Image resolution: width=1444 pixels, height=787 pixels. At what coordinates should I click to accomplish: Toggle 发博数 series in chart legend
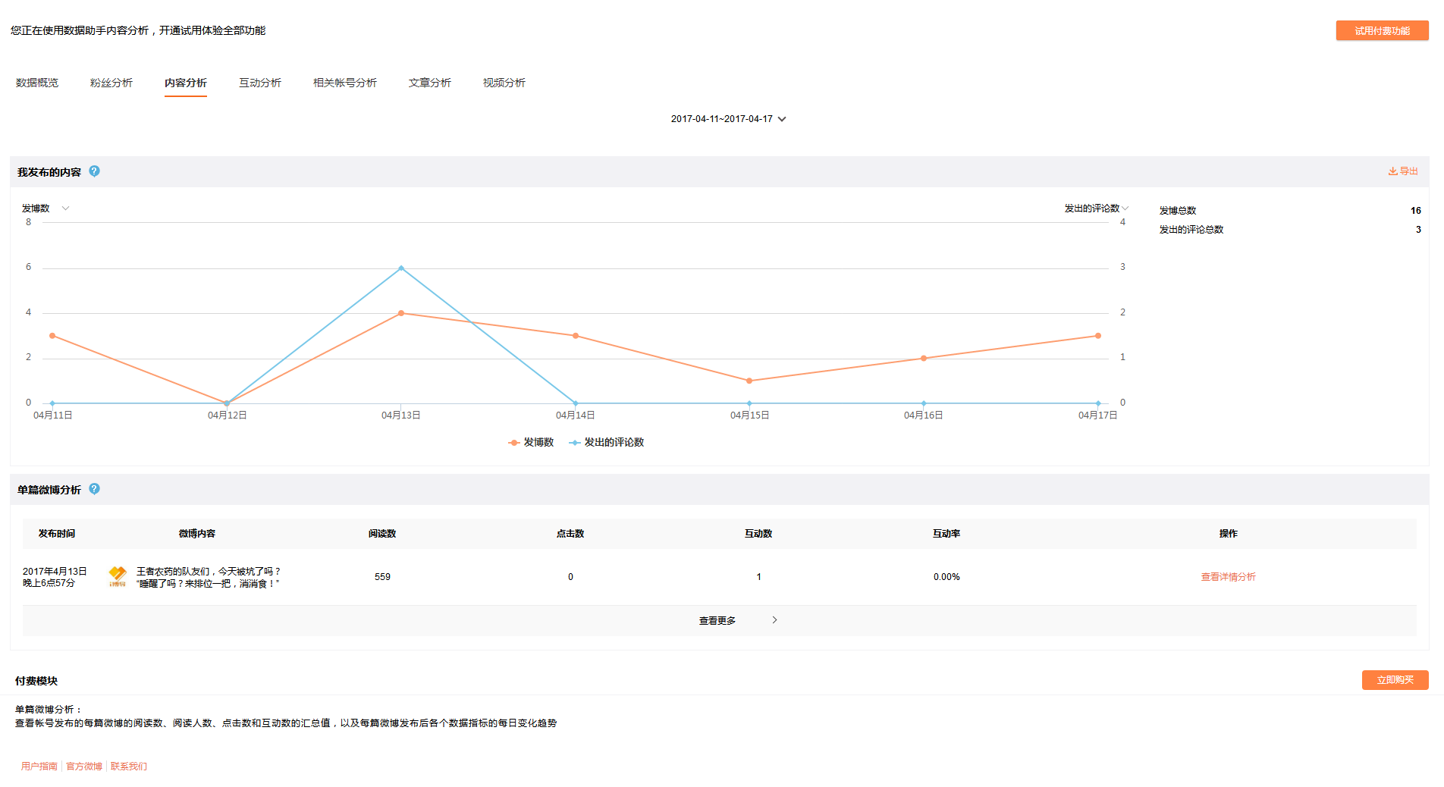coord(531,443)
